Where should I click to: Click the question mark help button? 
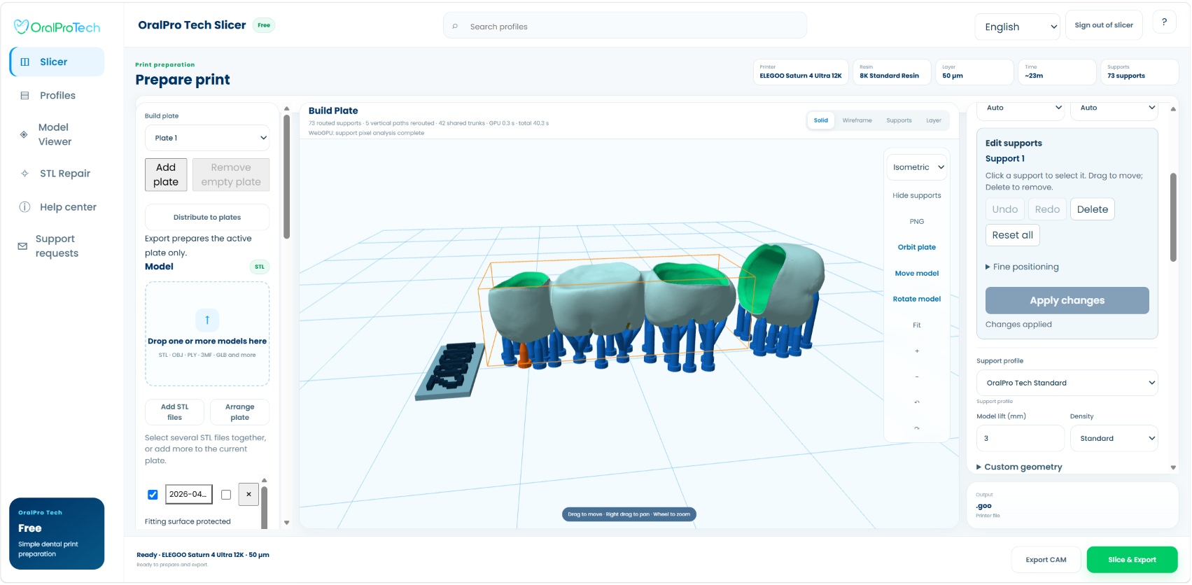pos(1164,22)
